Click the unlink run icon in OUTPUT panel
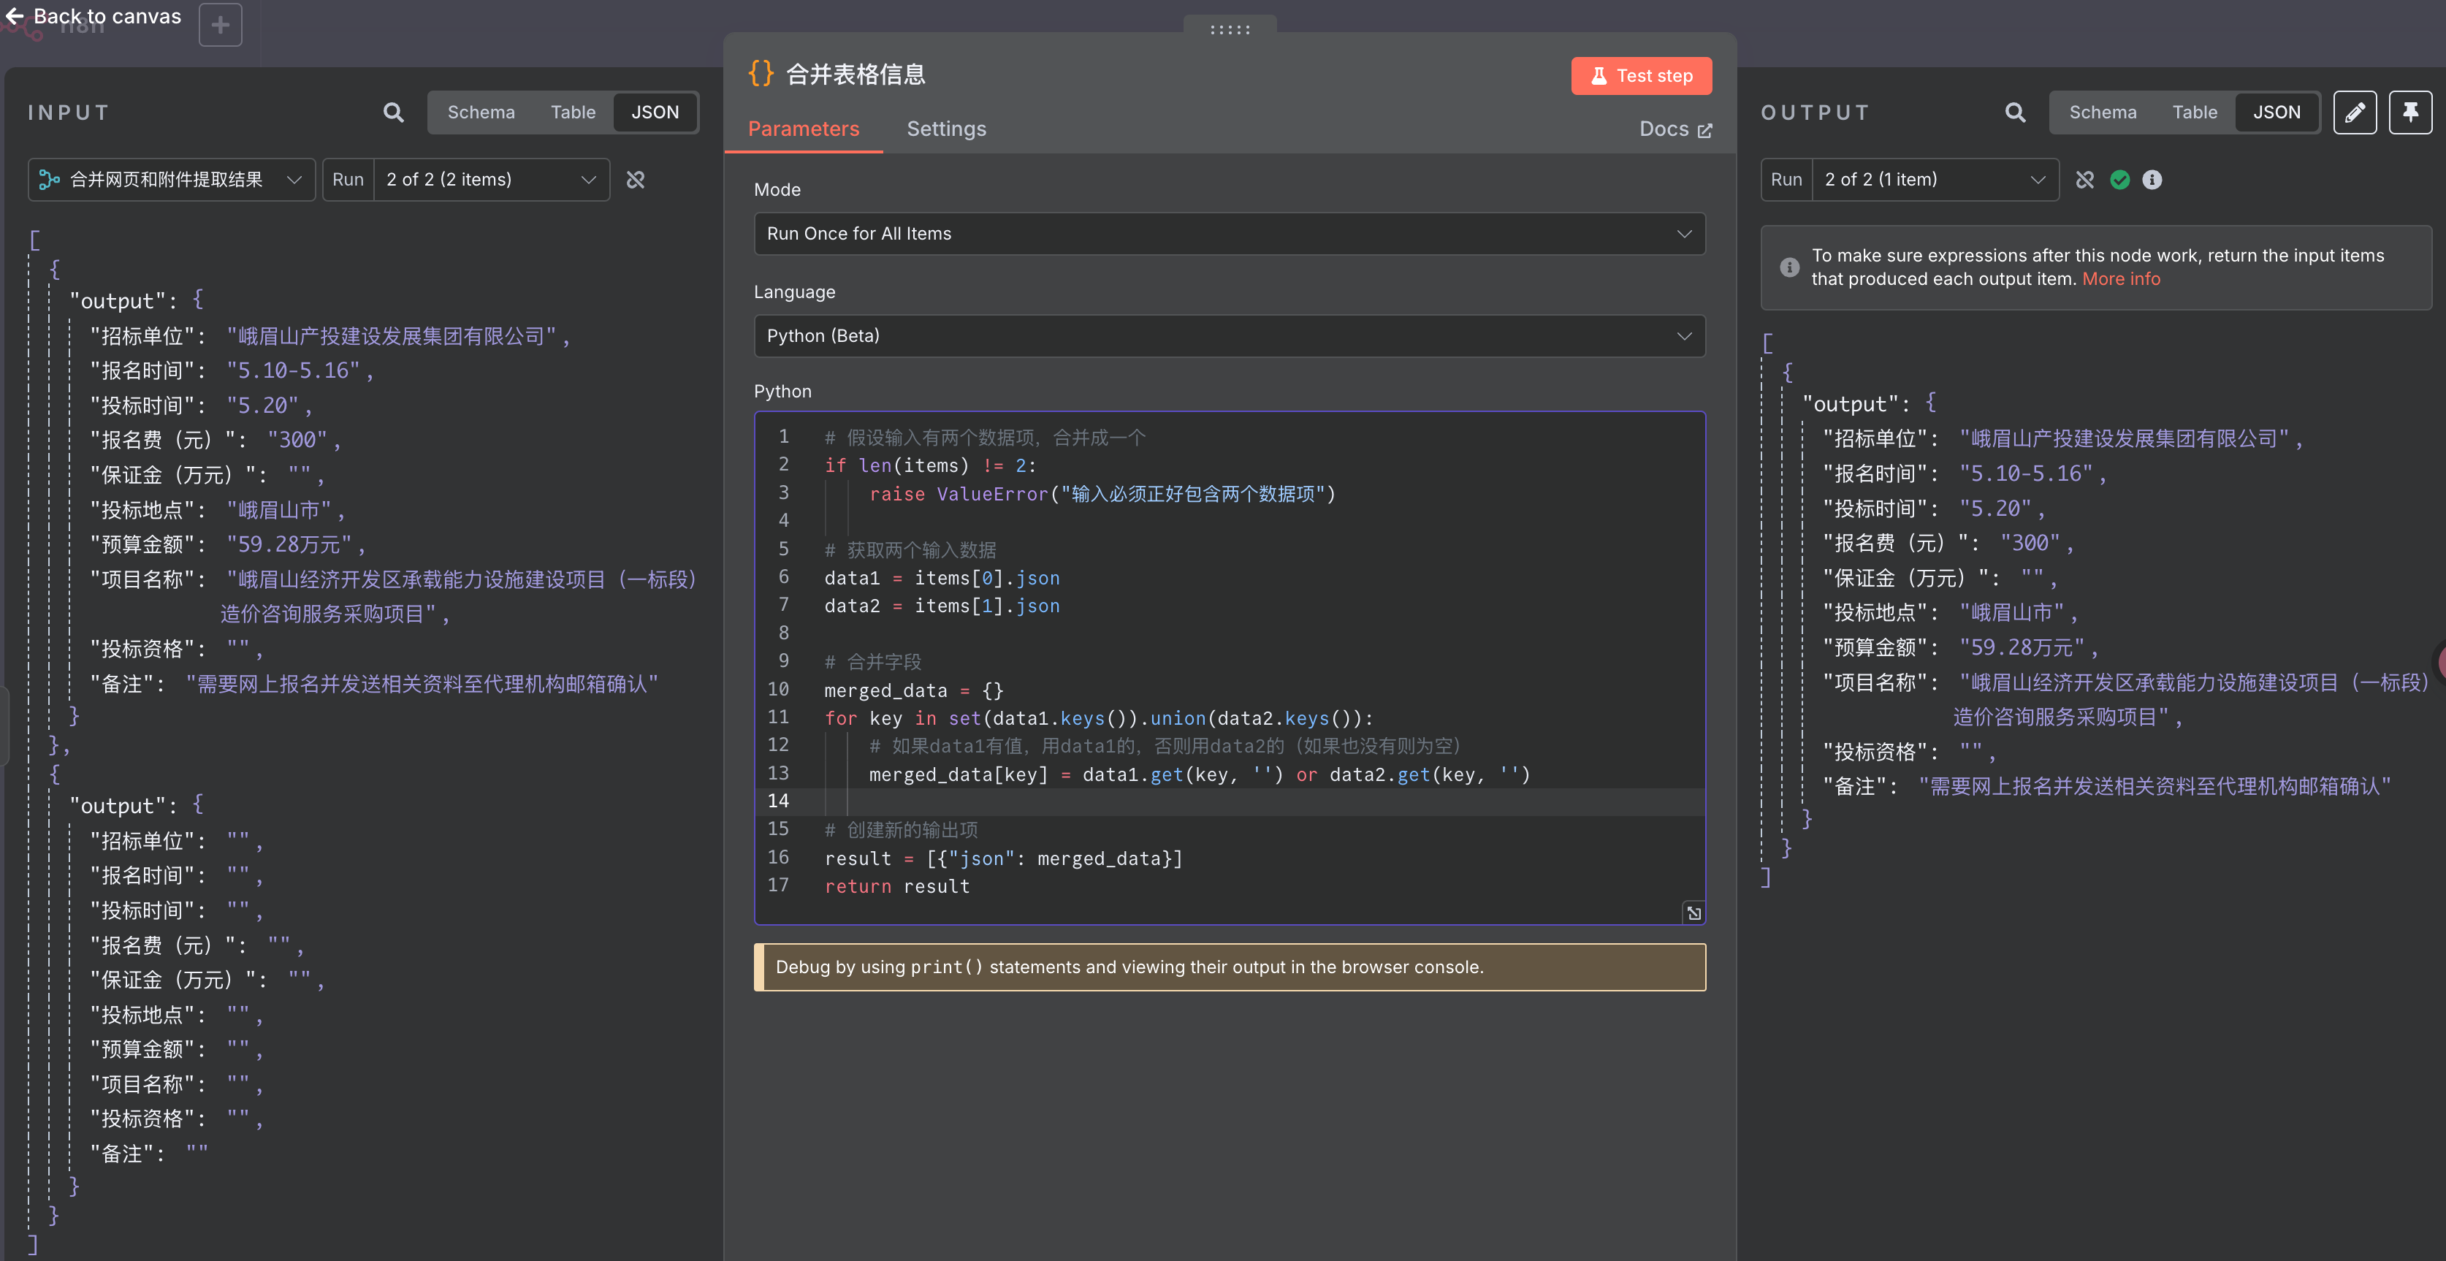Viewport: 2446px width, 1261px height. (x=2084, y=180)
